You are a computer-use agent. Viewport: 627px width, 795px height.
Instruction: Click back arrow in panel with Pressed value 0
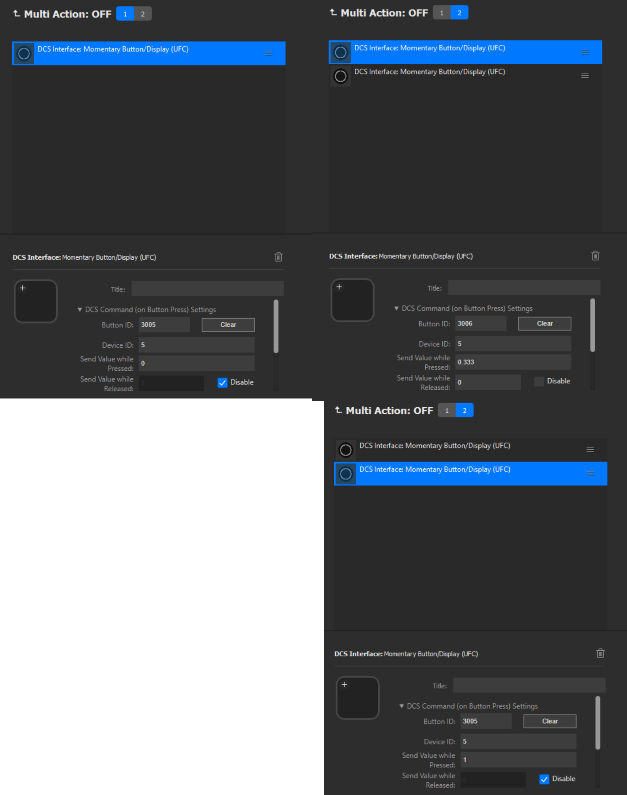[17, 13]
